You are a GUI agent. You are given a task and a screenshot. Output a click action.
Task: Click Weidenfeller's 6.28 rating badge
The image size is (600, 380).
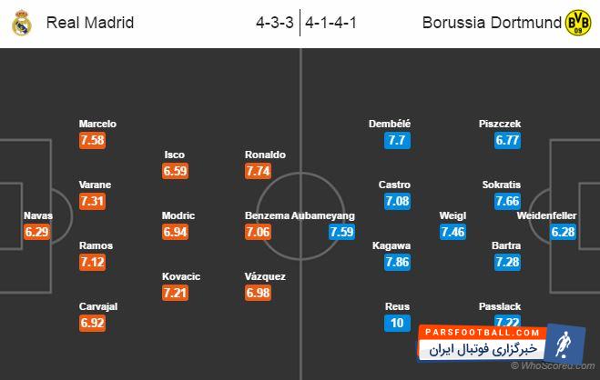point(564,232)
